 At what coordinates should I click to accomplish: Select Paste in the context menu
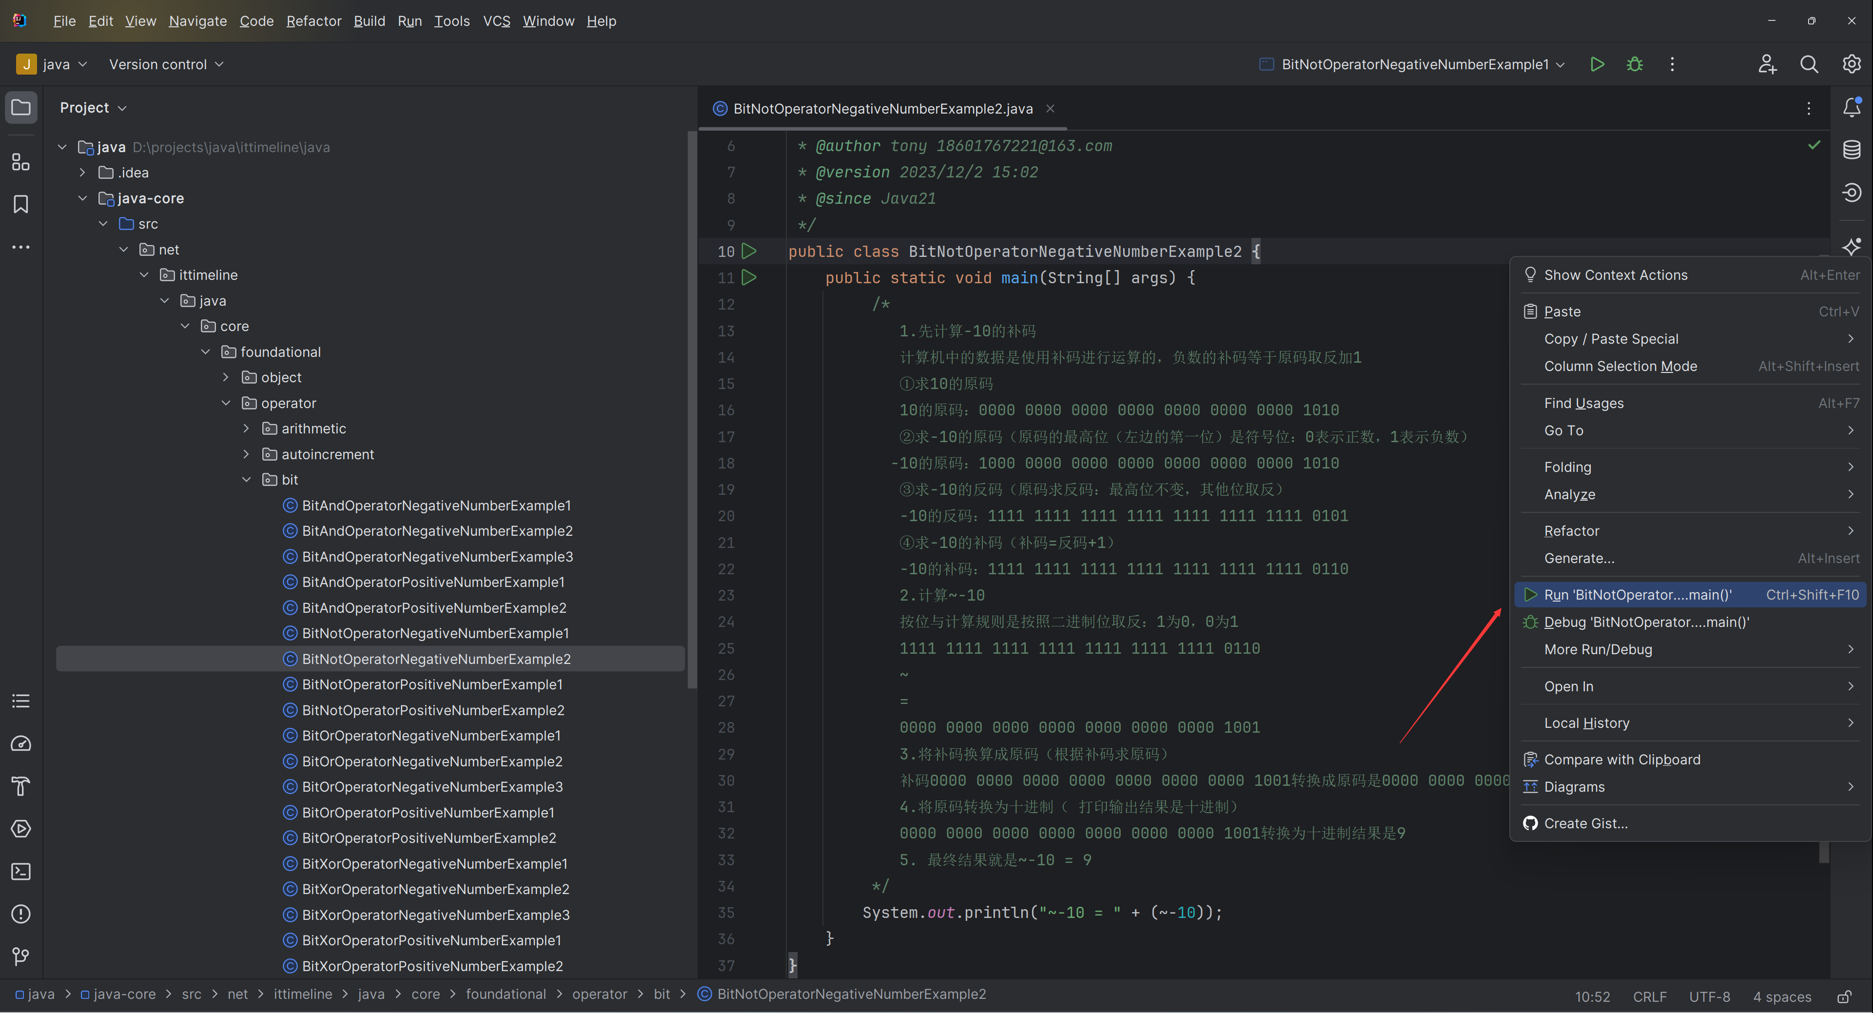(x=1691, y=311)
